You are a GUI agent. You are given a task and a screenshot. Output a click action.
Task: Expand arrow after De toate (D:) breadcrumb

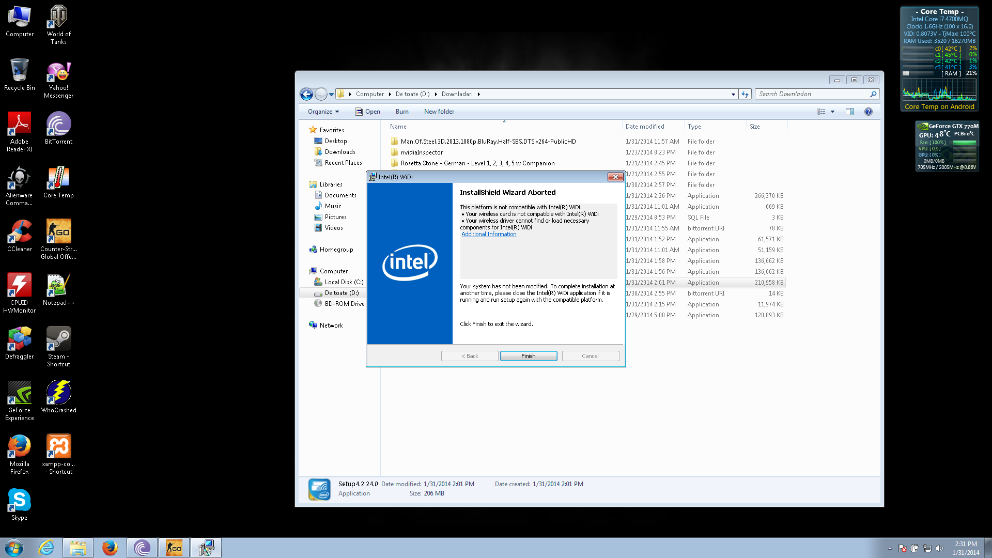(436, 94)
